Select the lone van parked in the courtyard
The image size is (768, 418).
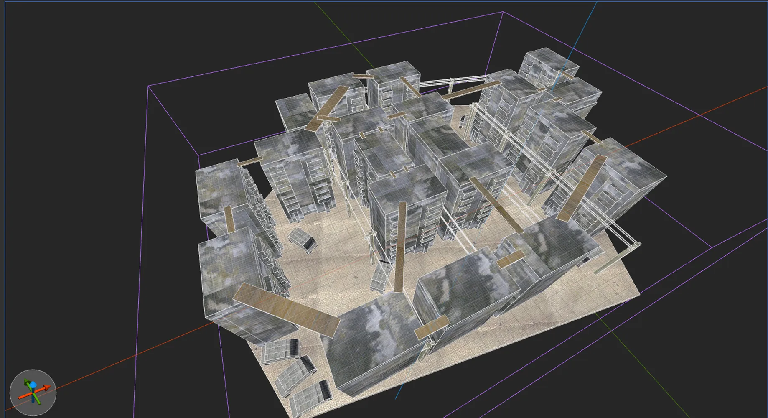302,240
